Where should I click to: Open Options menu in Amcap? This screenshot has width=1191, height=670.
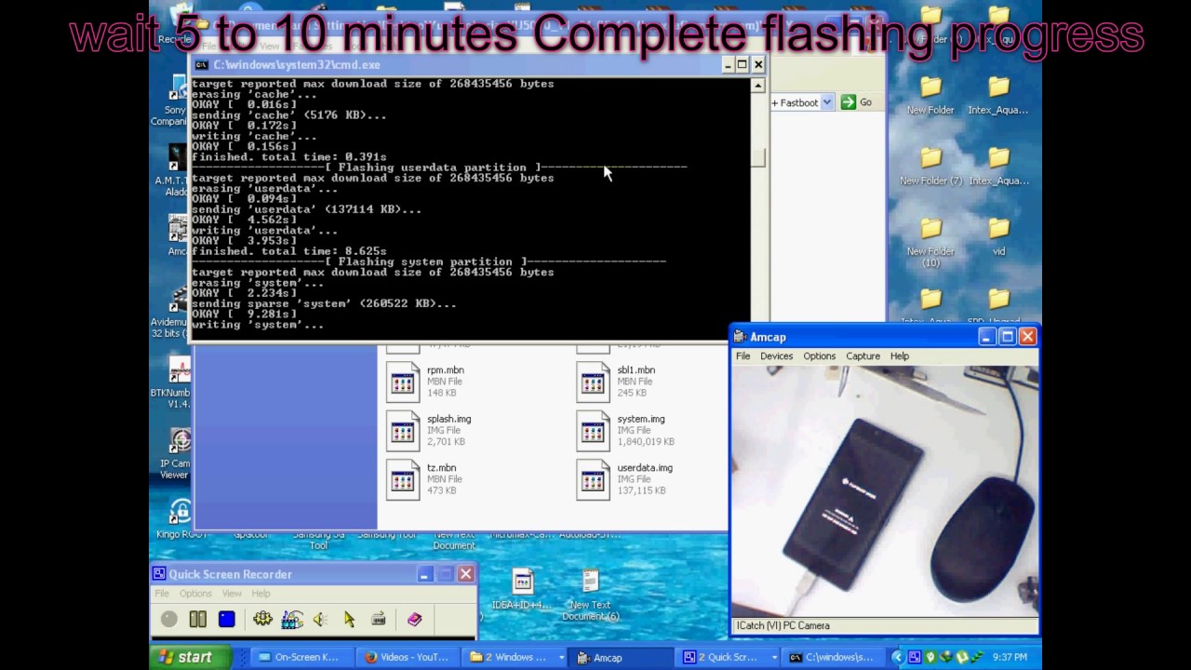(819, 355)
